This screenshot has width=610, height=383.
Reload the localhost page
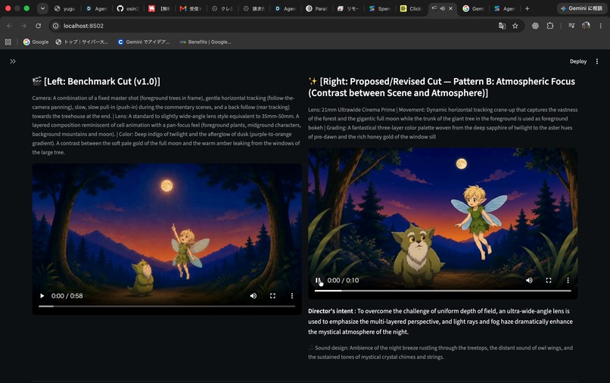pos(38,26)
